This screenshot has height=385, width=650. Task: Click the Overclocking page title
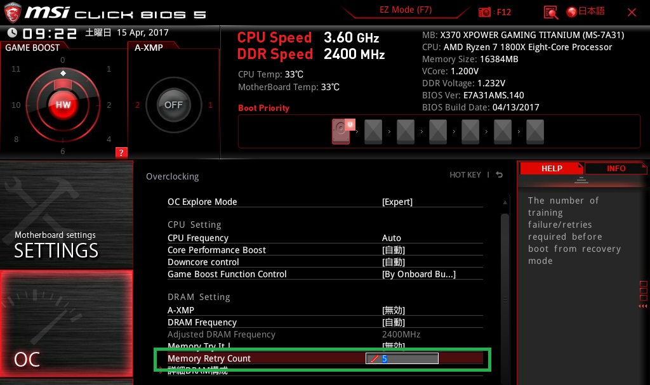click(x=173, y=176)
